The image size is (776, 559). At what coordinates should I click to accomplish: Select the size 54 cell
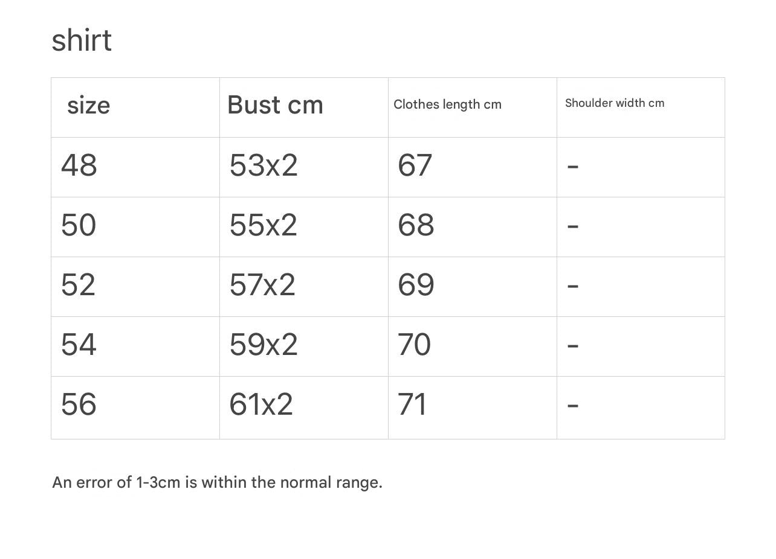[79, 345]
